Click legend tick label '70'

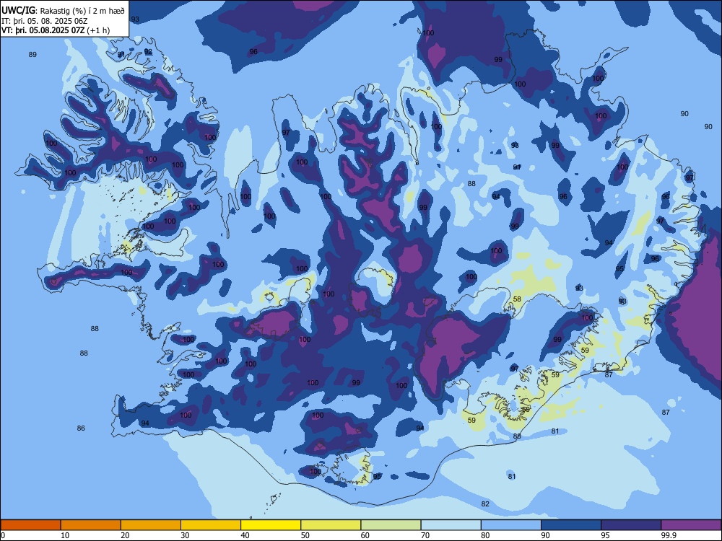point(425,535)
